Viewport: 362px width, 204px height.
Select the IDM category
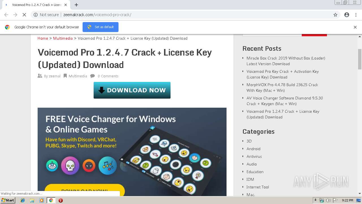pyautogui.click(x=250, y=179)
